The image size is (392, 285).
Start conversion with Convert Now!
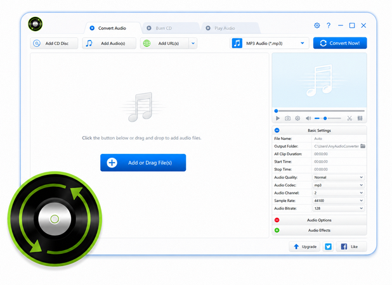[340, 43]
